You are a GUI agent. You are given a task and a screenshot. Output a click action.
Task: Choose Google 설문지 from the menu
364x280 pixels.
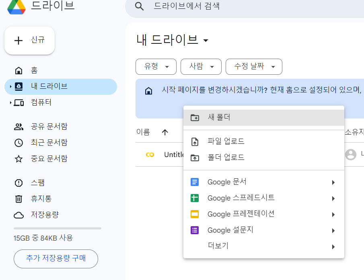pyautogui.click(x=264, y=230)
